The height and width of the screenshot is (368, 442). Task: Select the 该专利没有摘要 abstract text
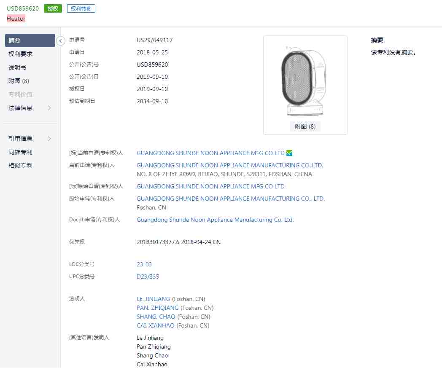click(x=393, y=52)
